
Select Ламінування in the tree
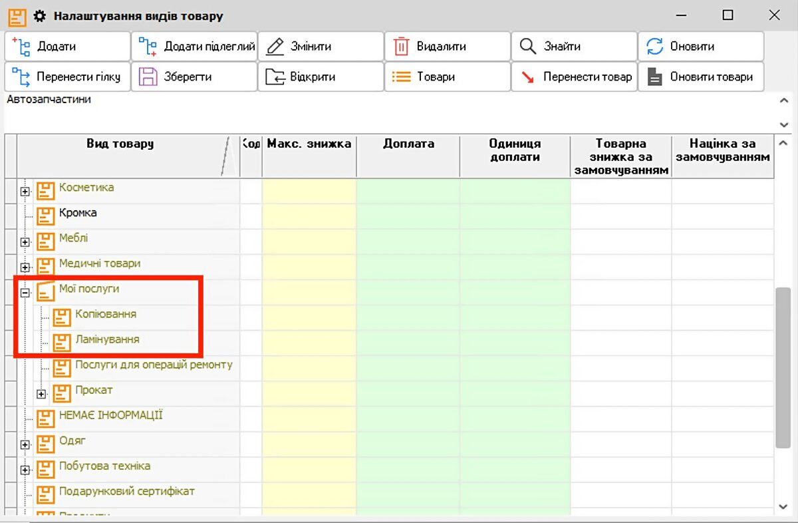107,339
